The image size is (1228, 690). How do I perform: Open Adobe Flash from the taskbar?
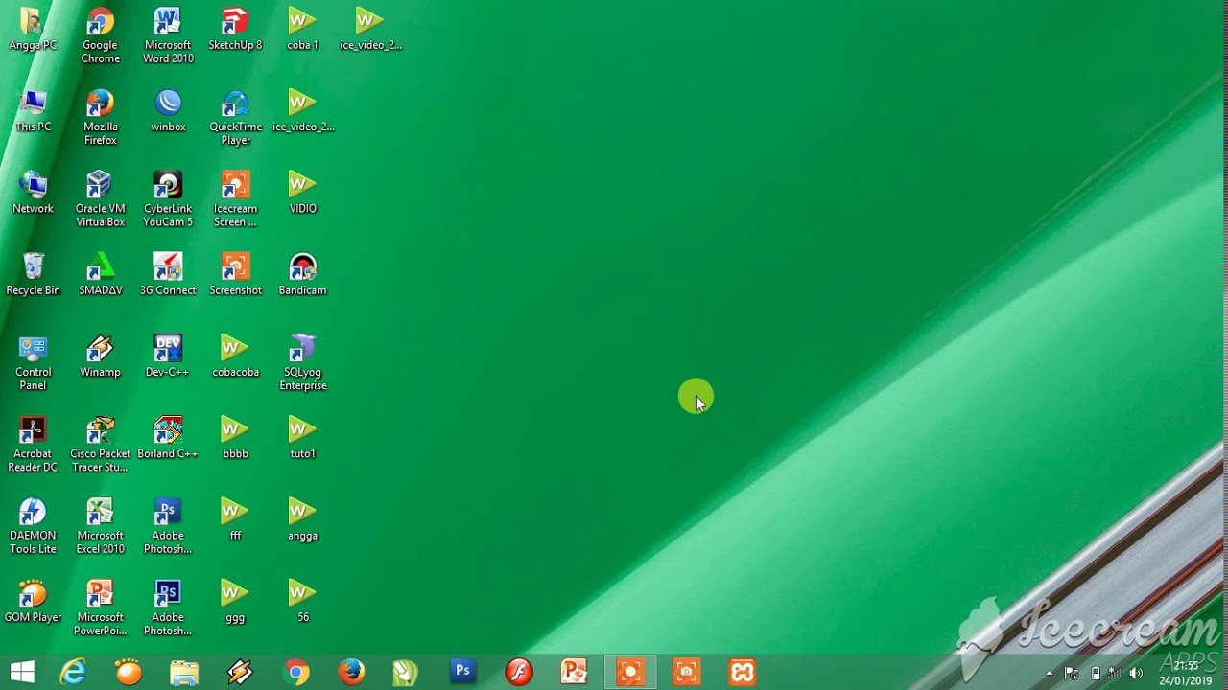click(x=518, y=672)
